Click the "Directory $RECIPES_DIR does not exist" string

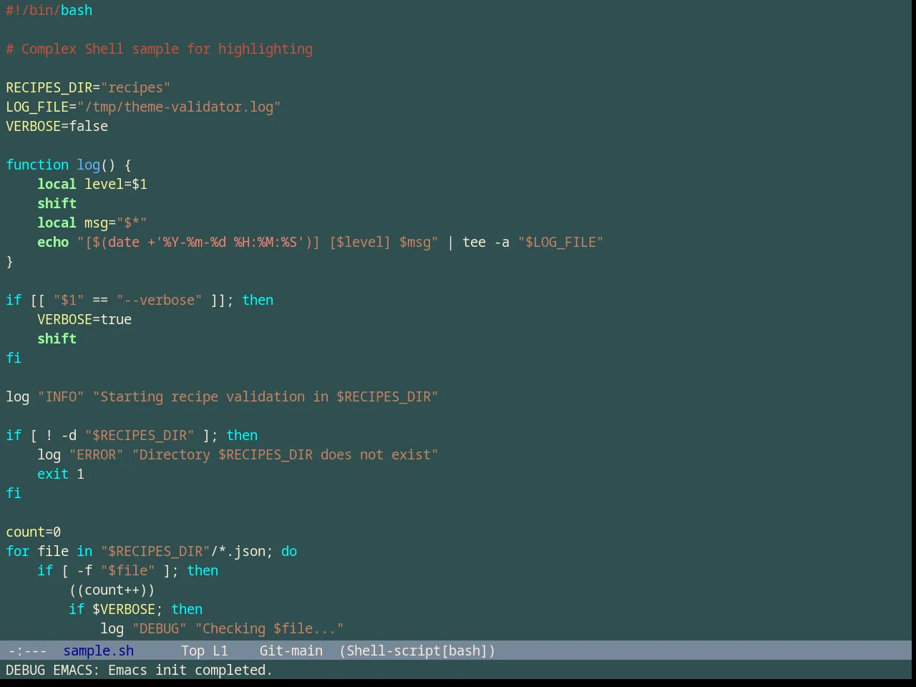click(x=286, y=454)
